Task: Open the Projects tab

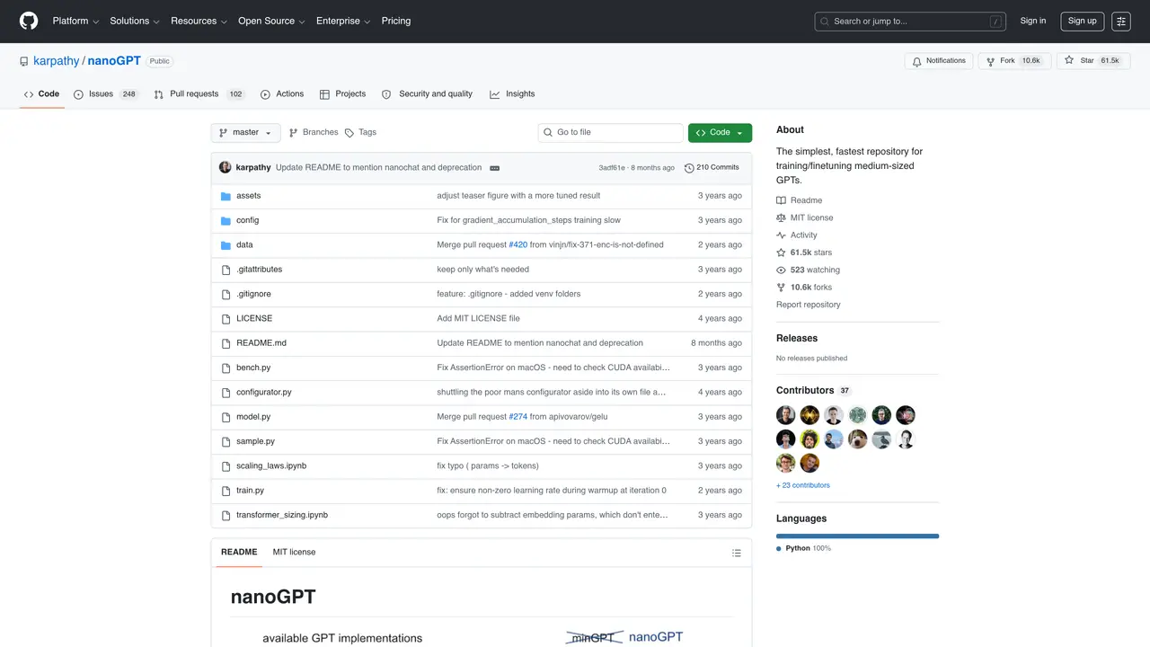Action: pyautogui.click(x=342, y=94)
